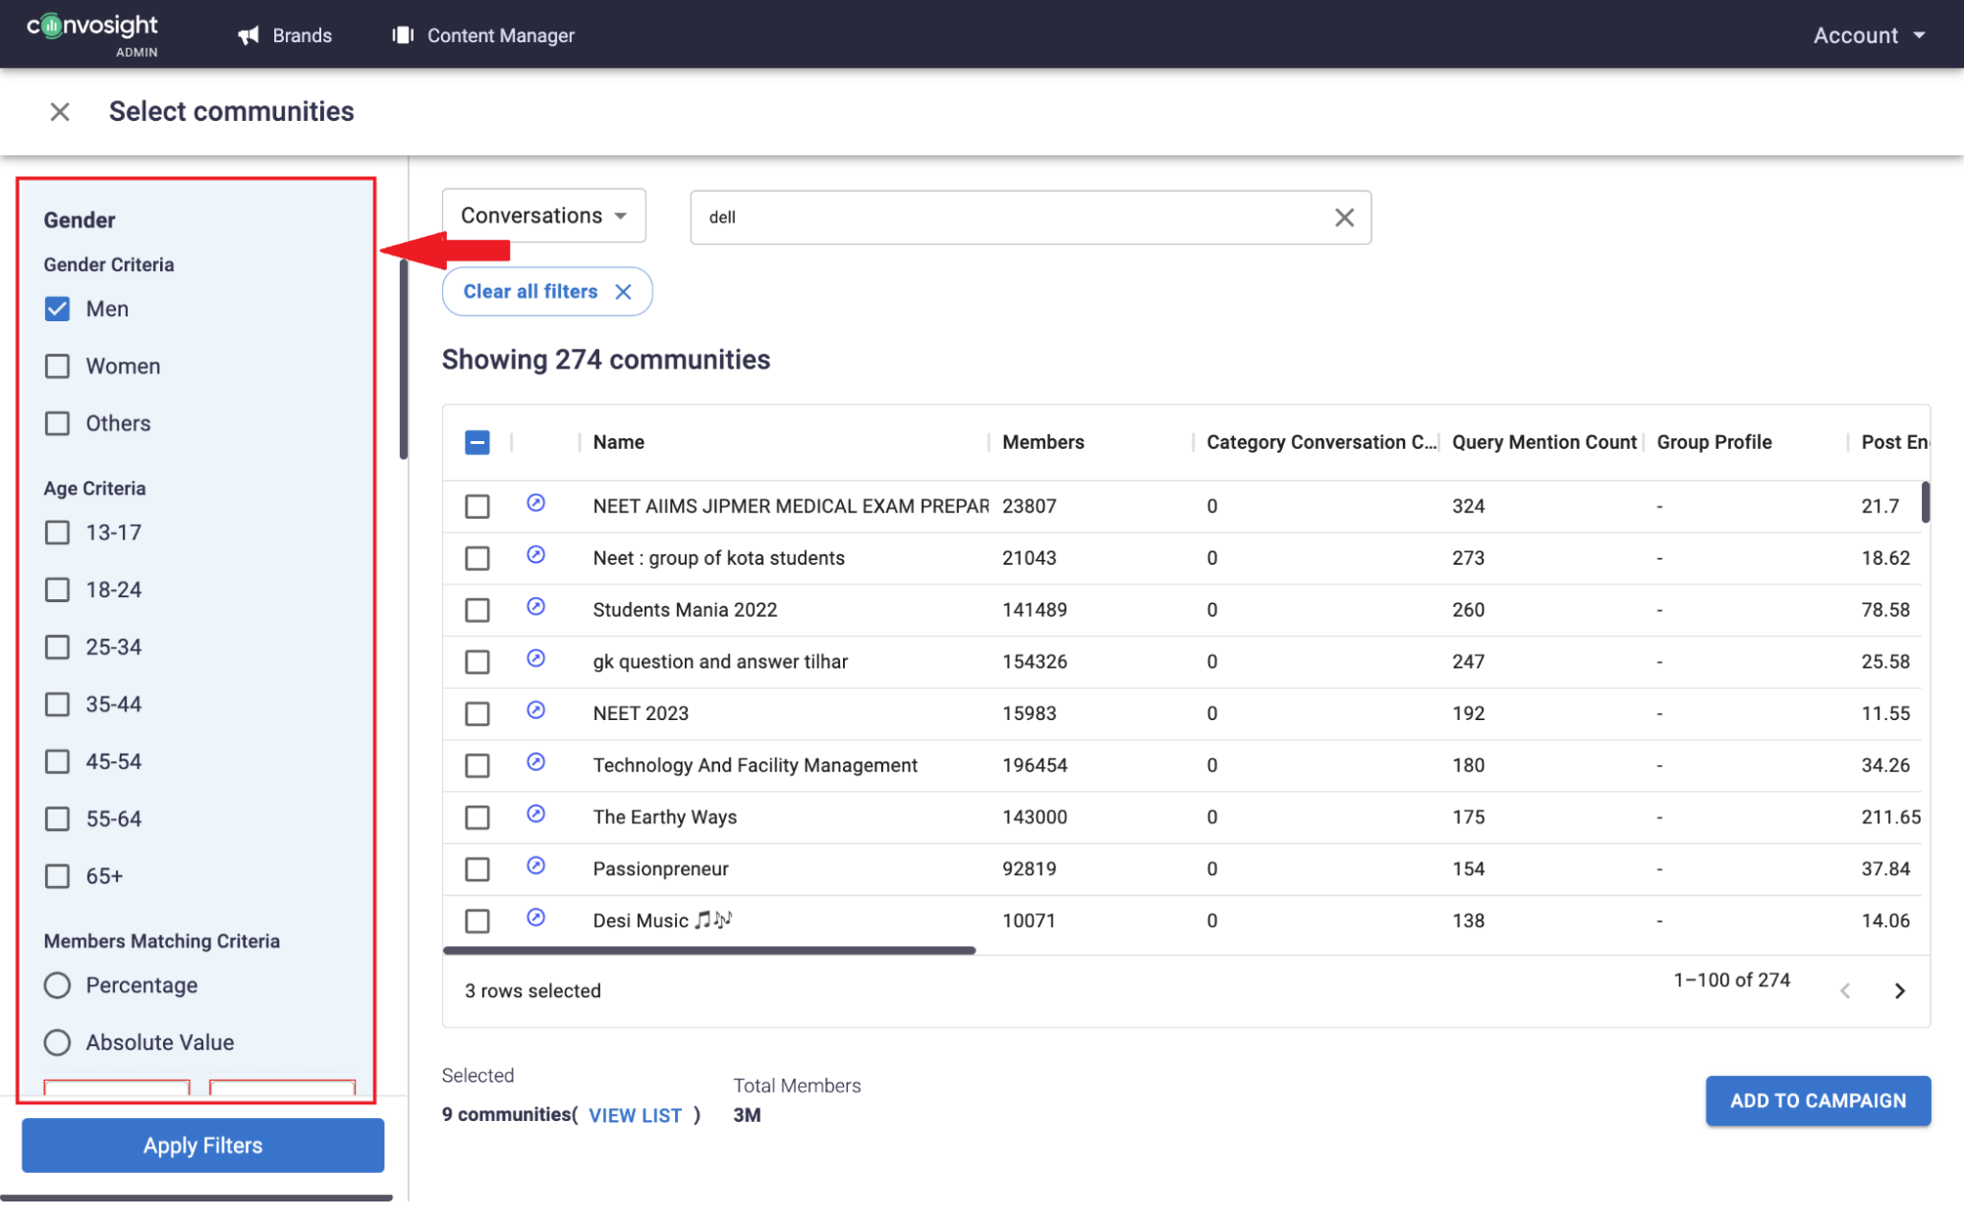Image resolution: width=1964 pixels, height=1228 pixels.
Task: Click the Brands megaphone icon
Action: (x=249, y=35)
